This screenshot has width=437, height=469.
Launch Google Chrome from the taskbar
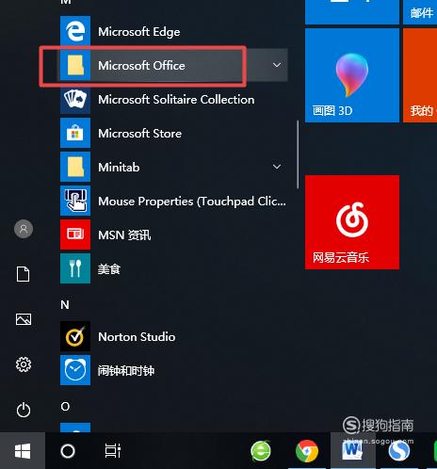[307, 451]
